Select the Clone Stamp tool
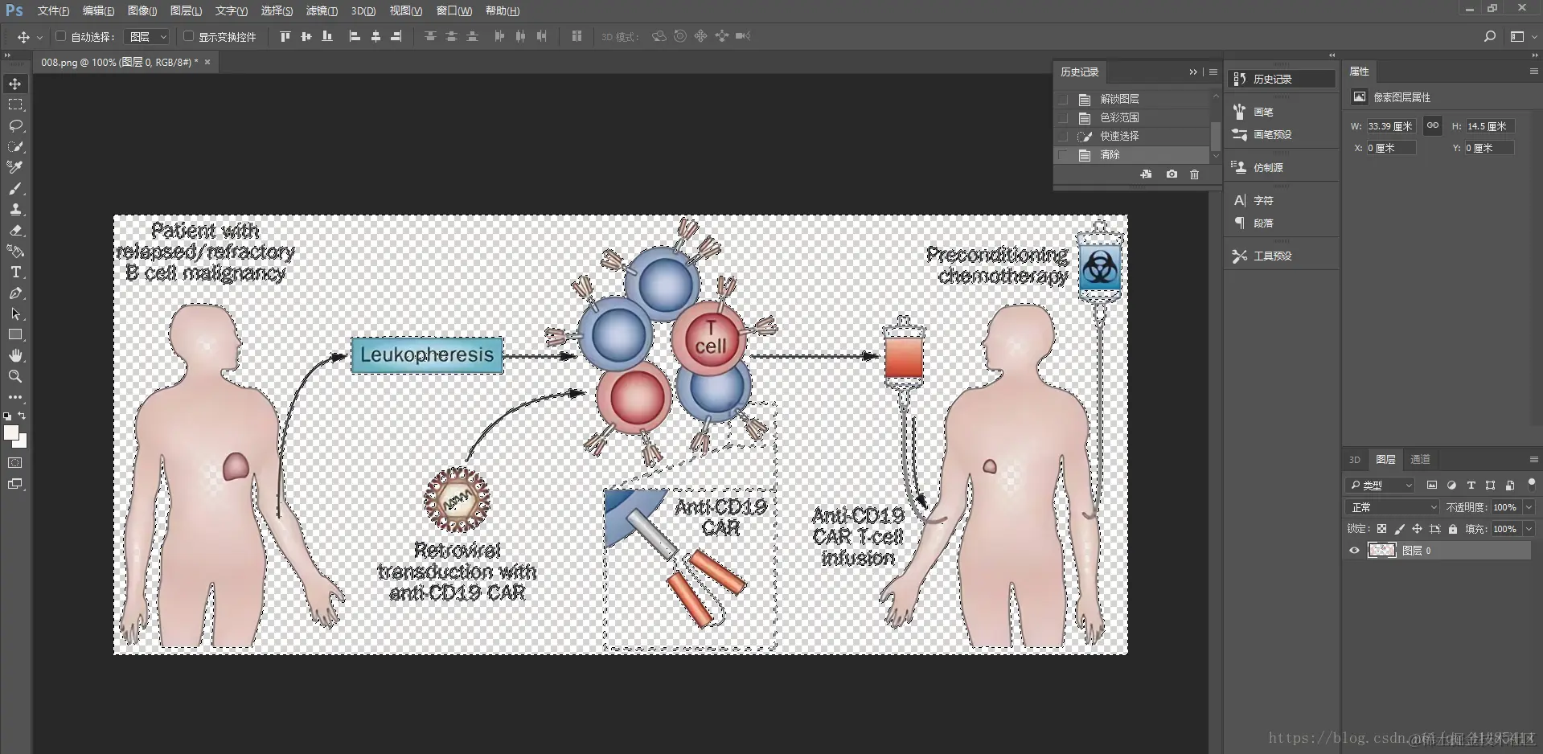The image size is (1543, 754). 15,209
